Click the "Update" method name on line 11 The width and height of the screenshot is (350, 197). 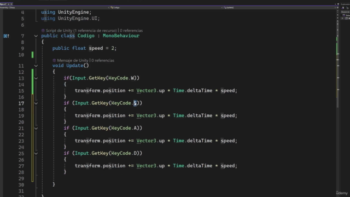(74, 66)
